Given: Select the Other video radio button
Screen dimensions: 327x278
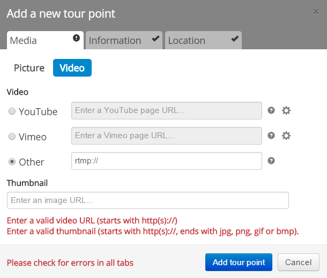Looking at the screenshot, I should 12,162.
